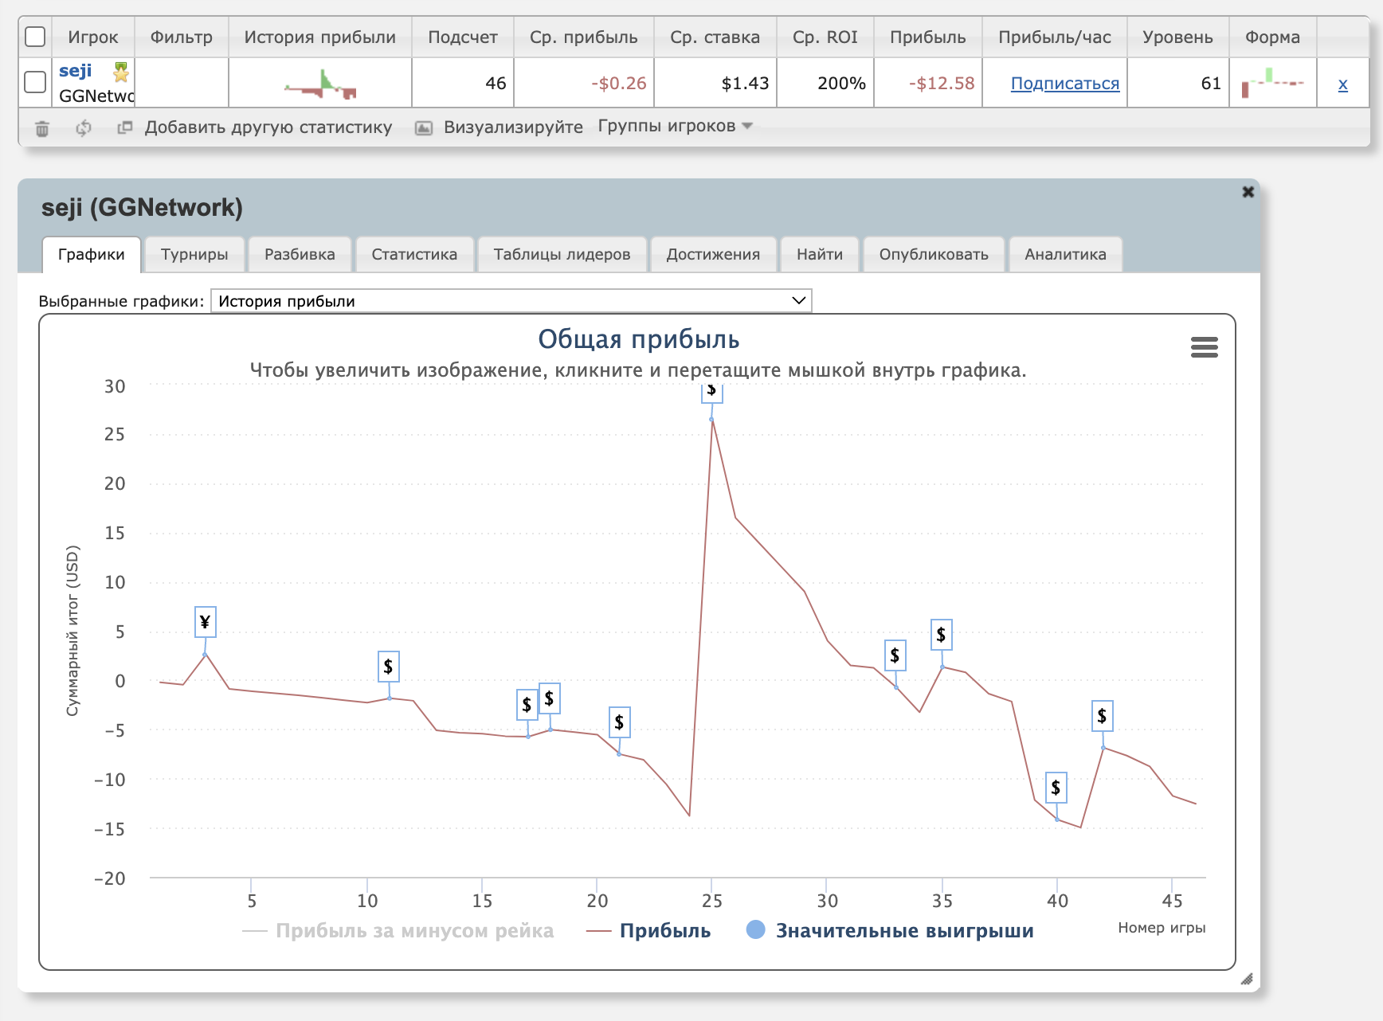The image size is (1383, 1021).
Task: Expand the Группы игроков dropdown
Action: [674, 127]
